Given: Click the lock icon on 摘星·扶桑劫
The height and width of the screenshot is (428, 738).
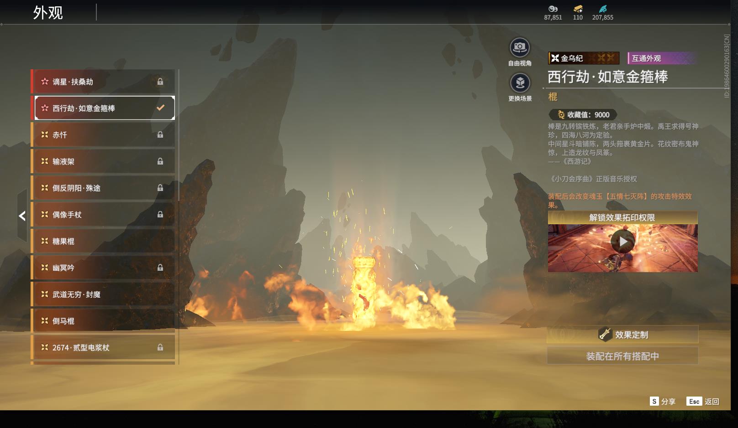Looking at the screenshot, I should [x=160, y=82].
